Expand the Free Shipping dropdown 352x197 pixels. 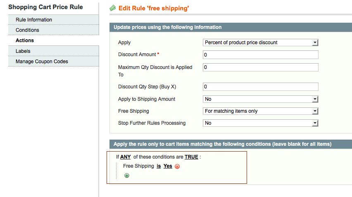click(260, 111)
